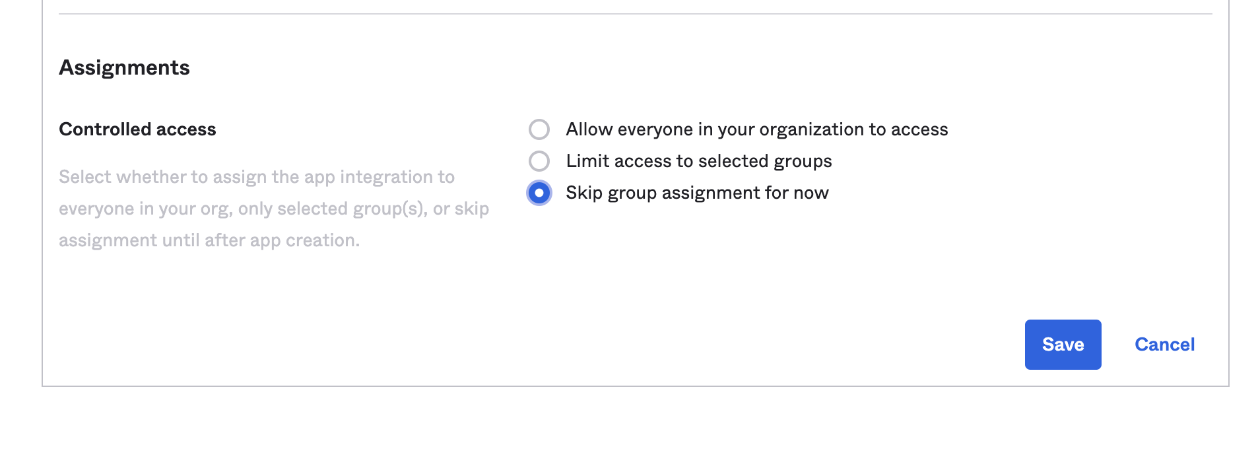Screen dimensions: 1258x449
Task: Click the word "access" in the Controlled access label
Action: click(x=186, y=129)
